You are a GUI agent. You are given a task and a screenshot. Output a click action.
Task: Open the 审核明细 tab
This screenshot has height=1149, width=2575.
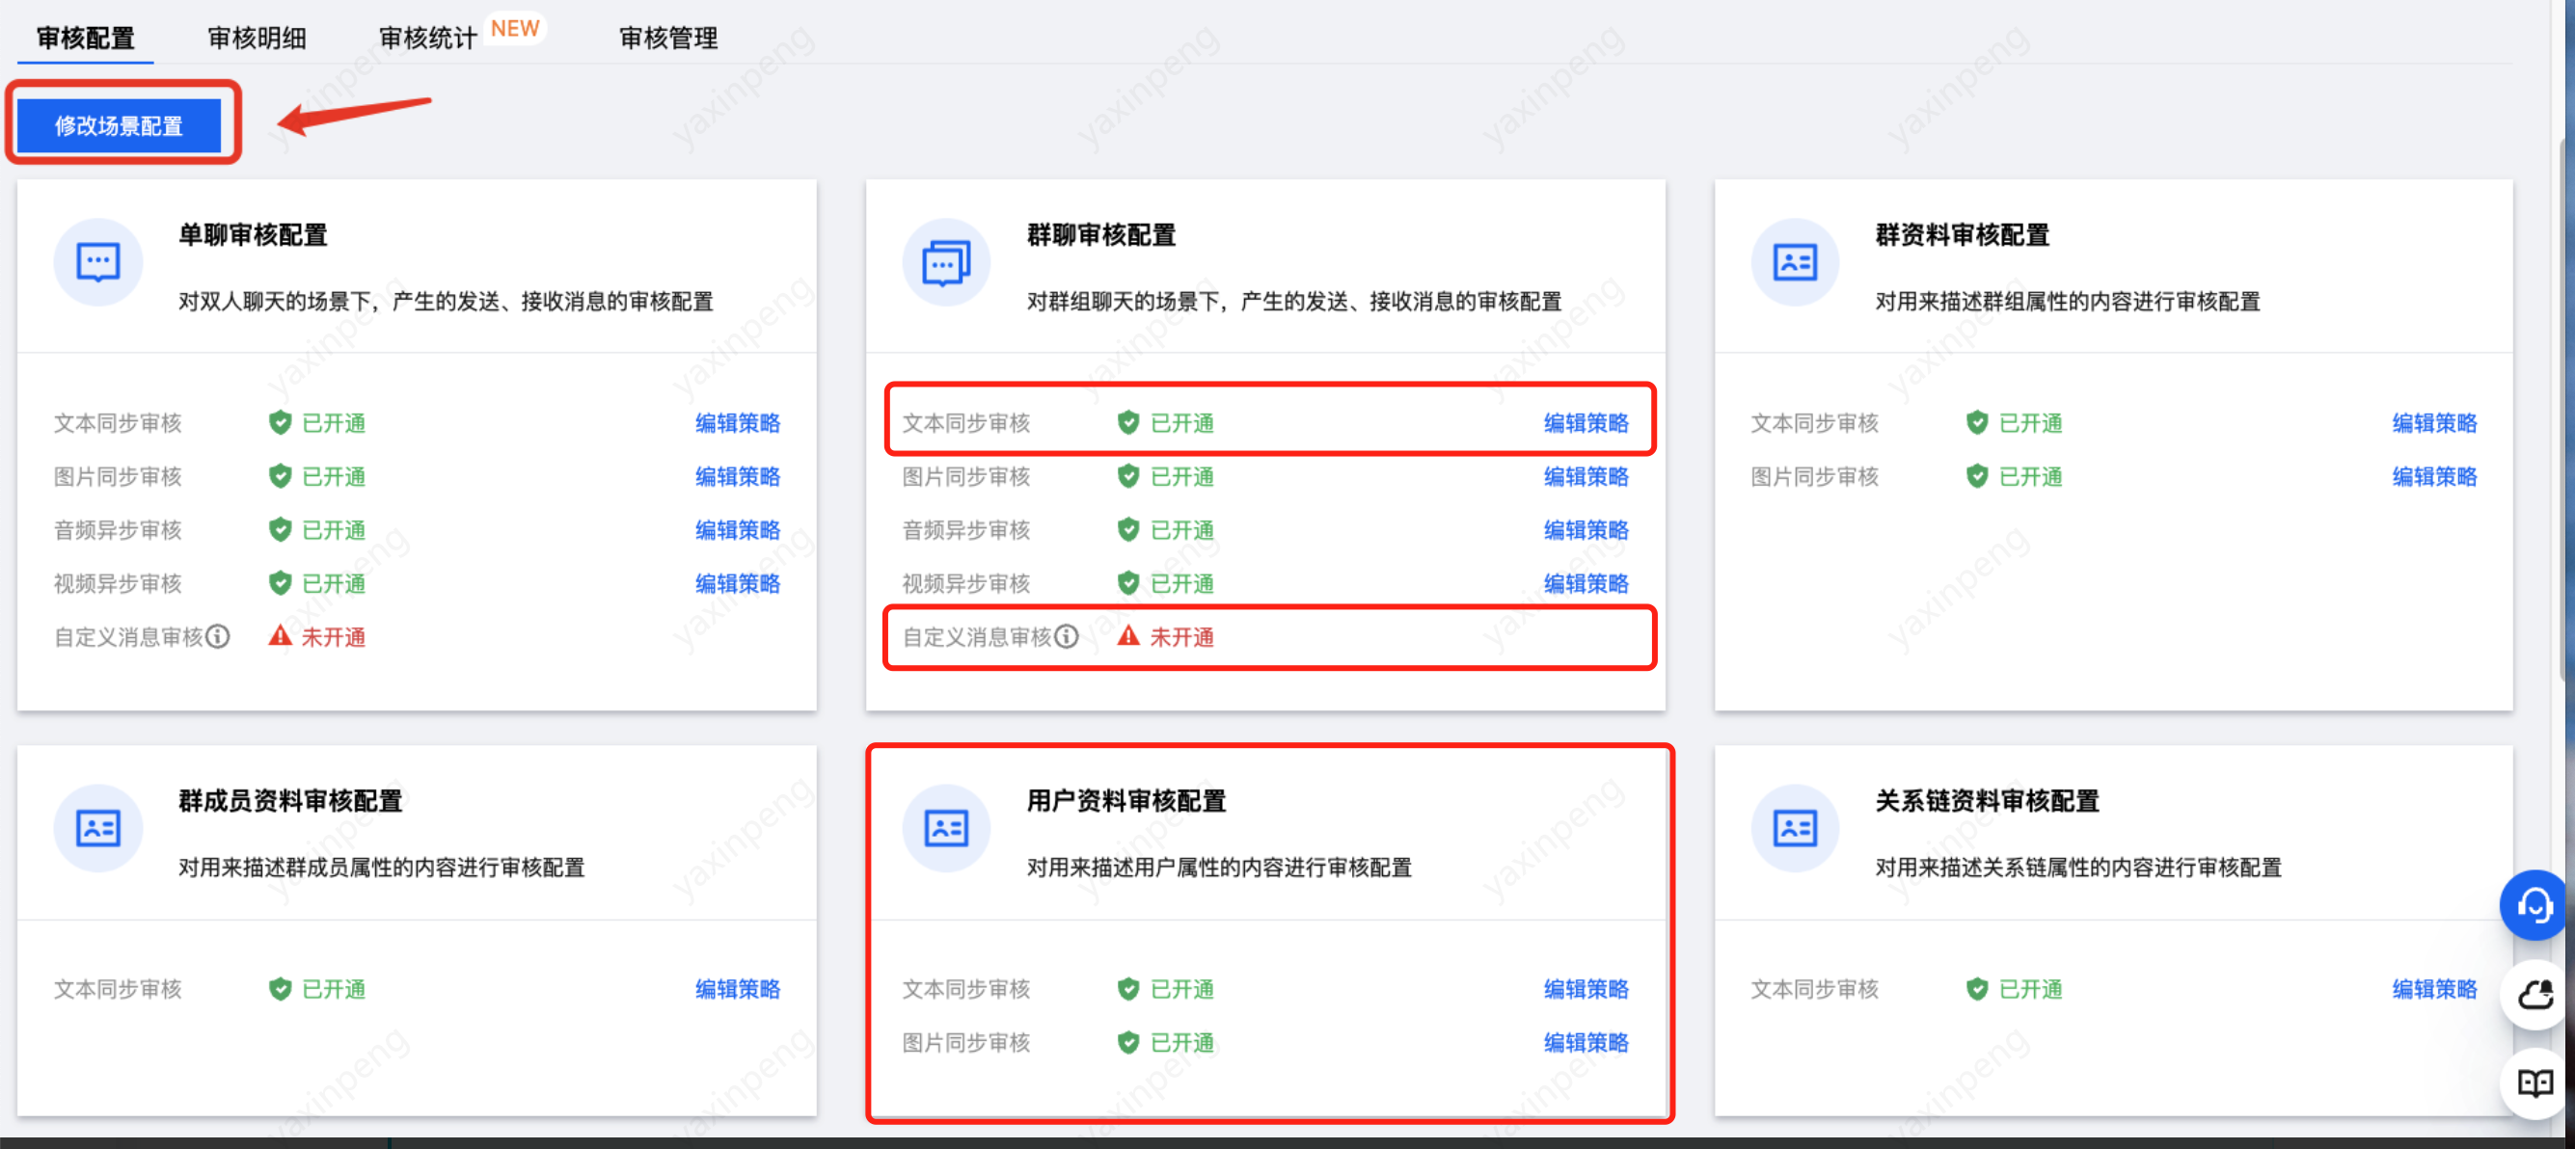click(257, 38)
